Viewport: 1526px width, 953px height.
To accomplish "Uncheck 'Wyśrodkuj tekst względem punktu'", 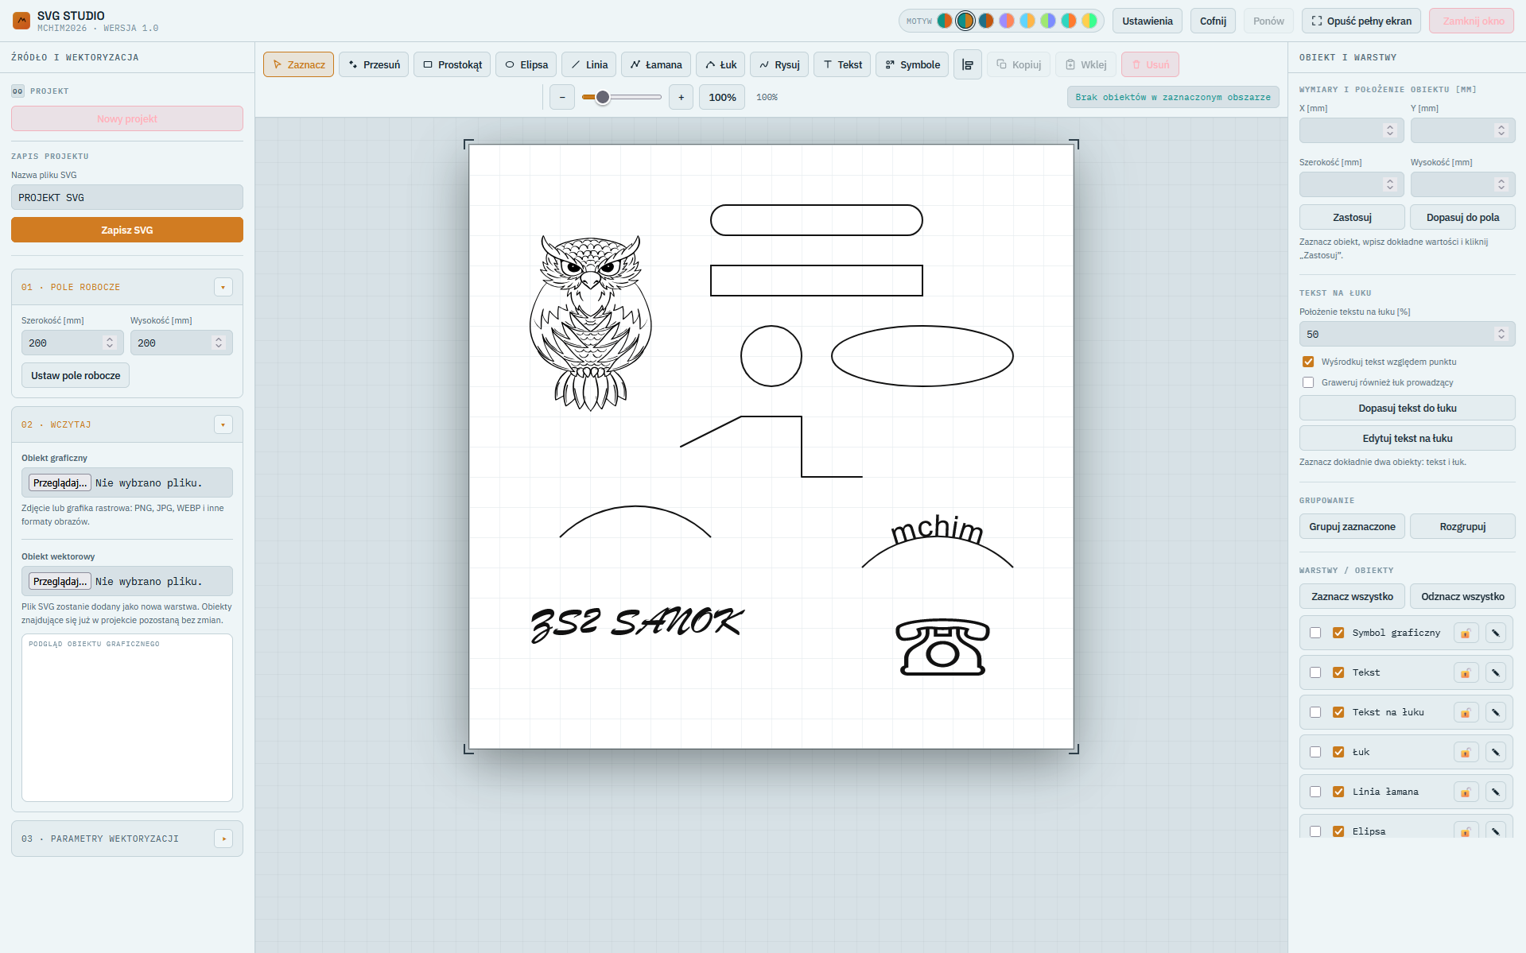I will tap(1308, 362).
